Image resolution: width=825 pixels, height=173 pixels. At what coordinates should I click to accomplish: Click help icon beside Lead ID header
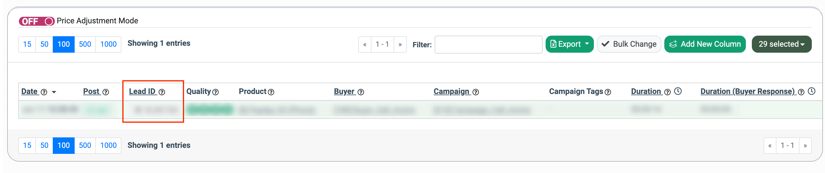(x=162, y=92)
